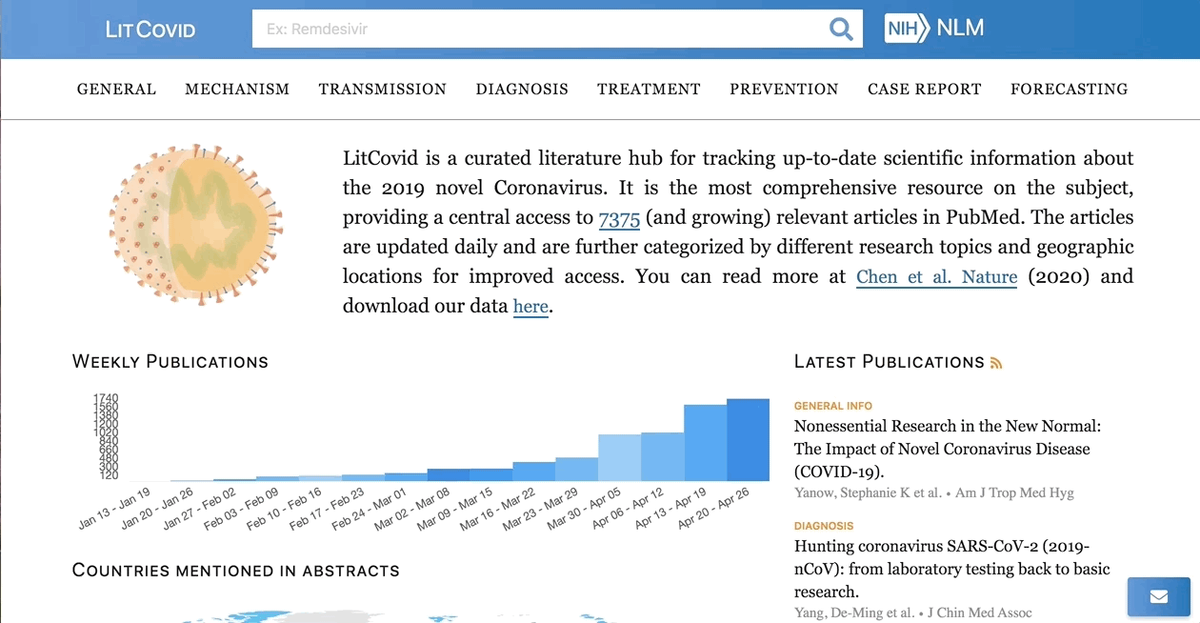Click author line 'Yanow, Stephanie K et al.'

pos(868,492)
